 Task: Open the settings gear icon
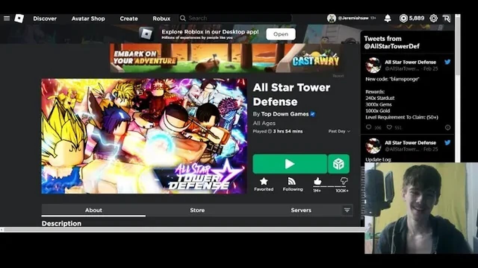(434, 18)
